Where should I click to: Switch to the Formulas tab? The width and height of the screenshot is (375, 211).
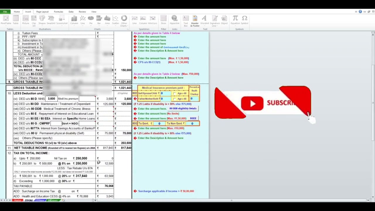59,12
